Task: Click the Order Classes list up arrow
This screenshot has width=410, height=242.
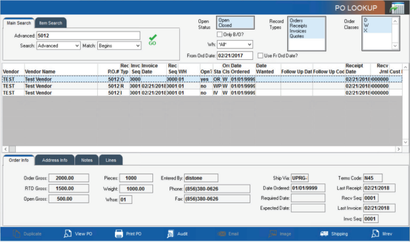Action: pyautogui.click(x=395, y=21)
